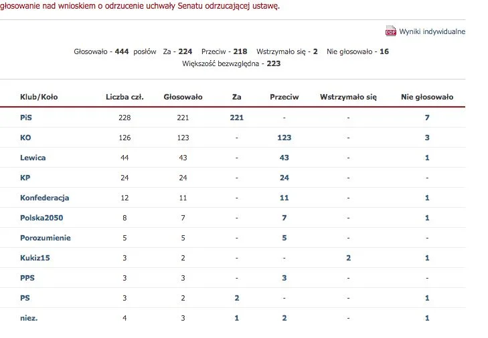The height and width of the screenshot is (338, 488).
Task: Open the Wyniki indywidualne link
Action: click(432, 31)
